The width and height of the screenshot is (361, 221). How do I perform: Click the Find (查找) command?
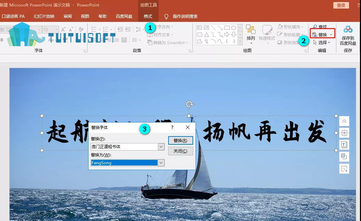point(320,26)
